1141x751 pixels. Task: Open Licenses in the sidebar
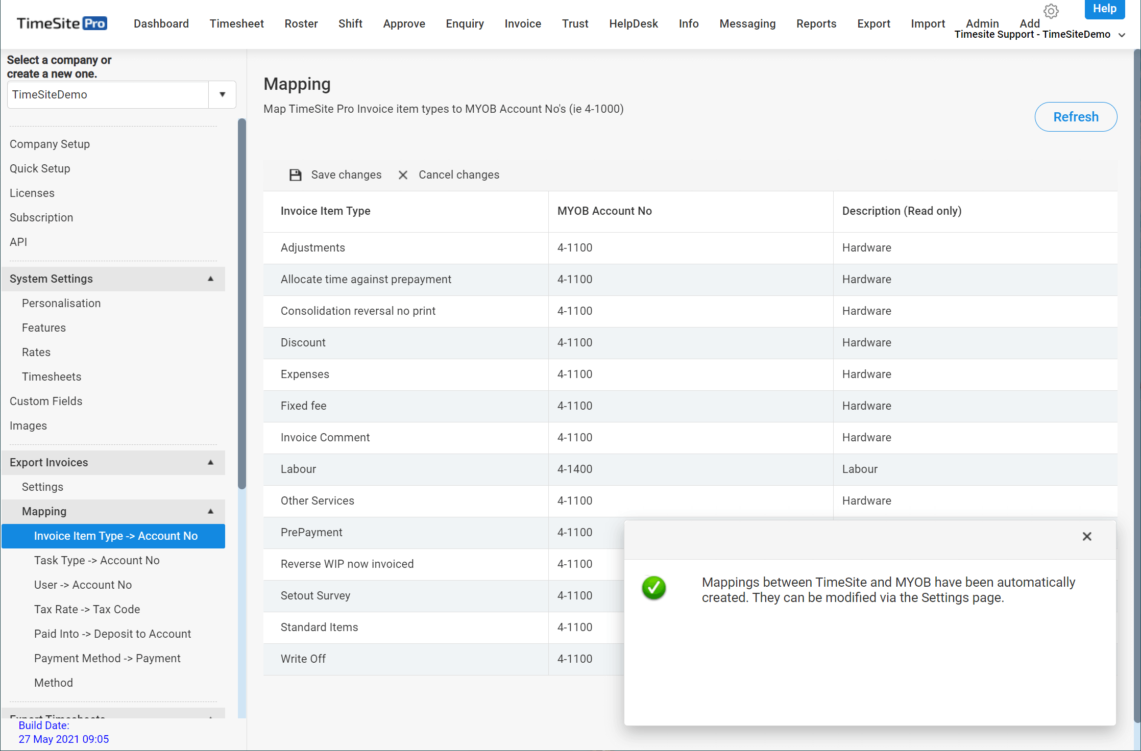click(32, 193)
